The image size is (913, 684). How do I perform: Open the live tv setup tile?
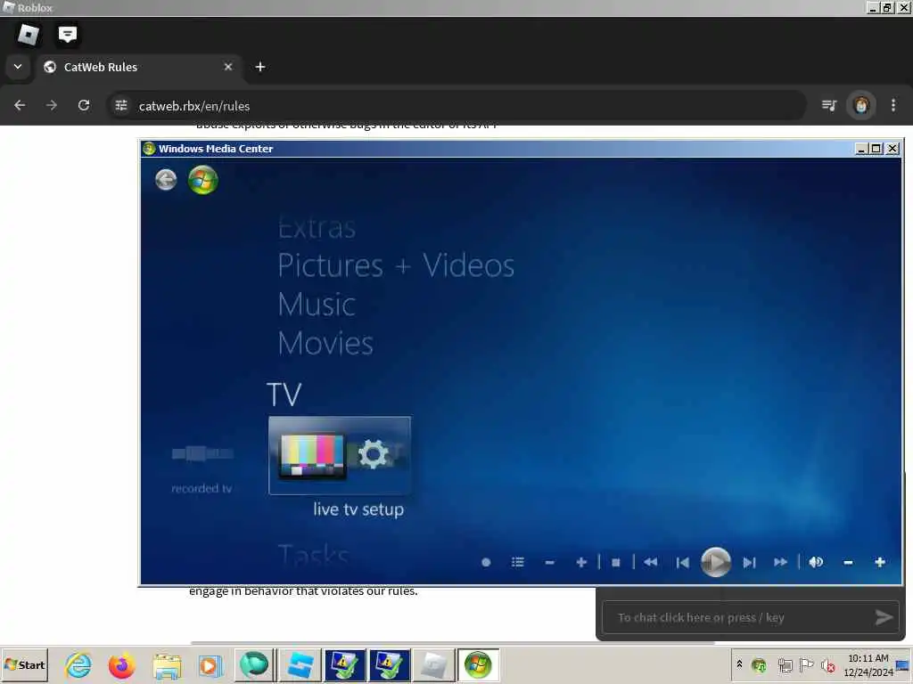[x=340, y=455]
